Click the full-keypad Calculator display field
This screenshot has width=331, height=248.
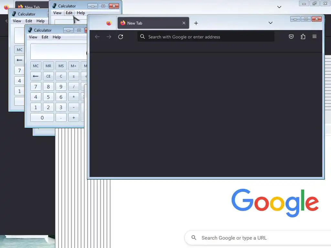59,52
